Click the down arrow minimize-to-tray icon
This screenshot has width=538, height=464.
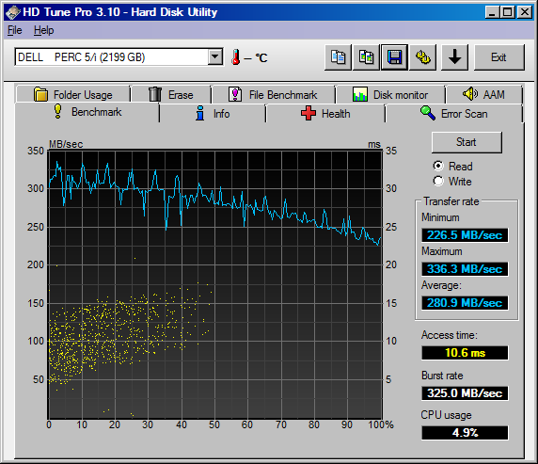454,57
